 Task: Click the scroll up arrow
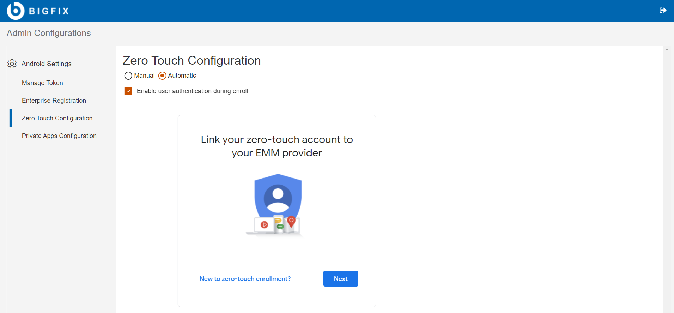667,50
